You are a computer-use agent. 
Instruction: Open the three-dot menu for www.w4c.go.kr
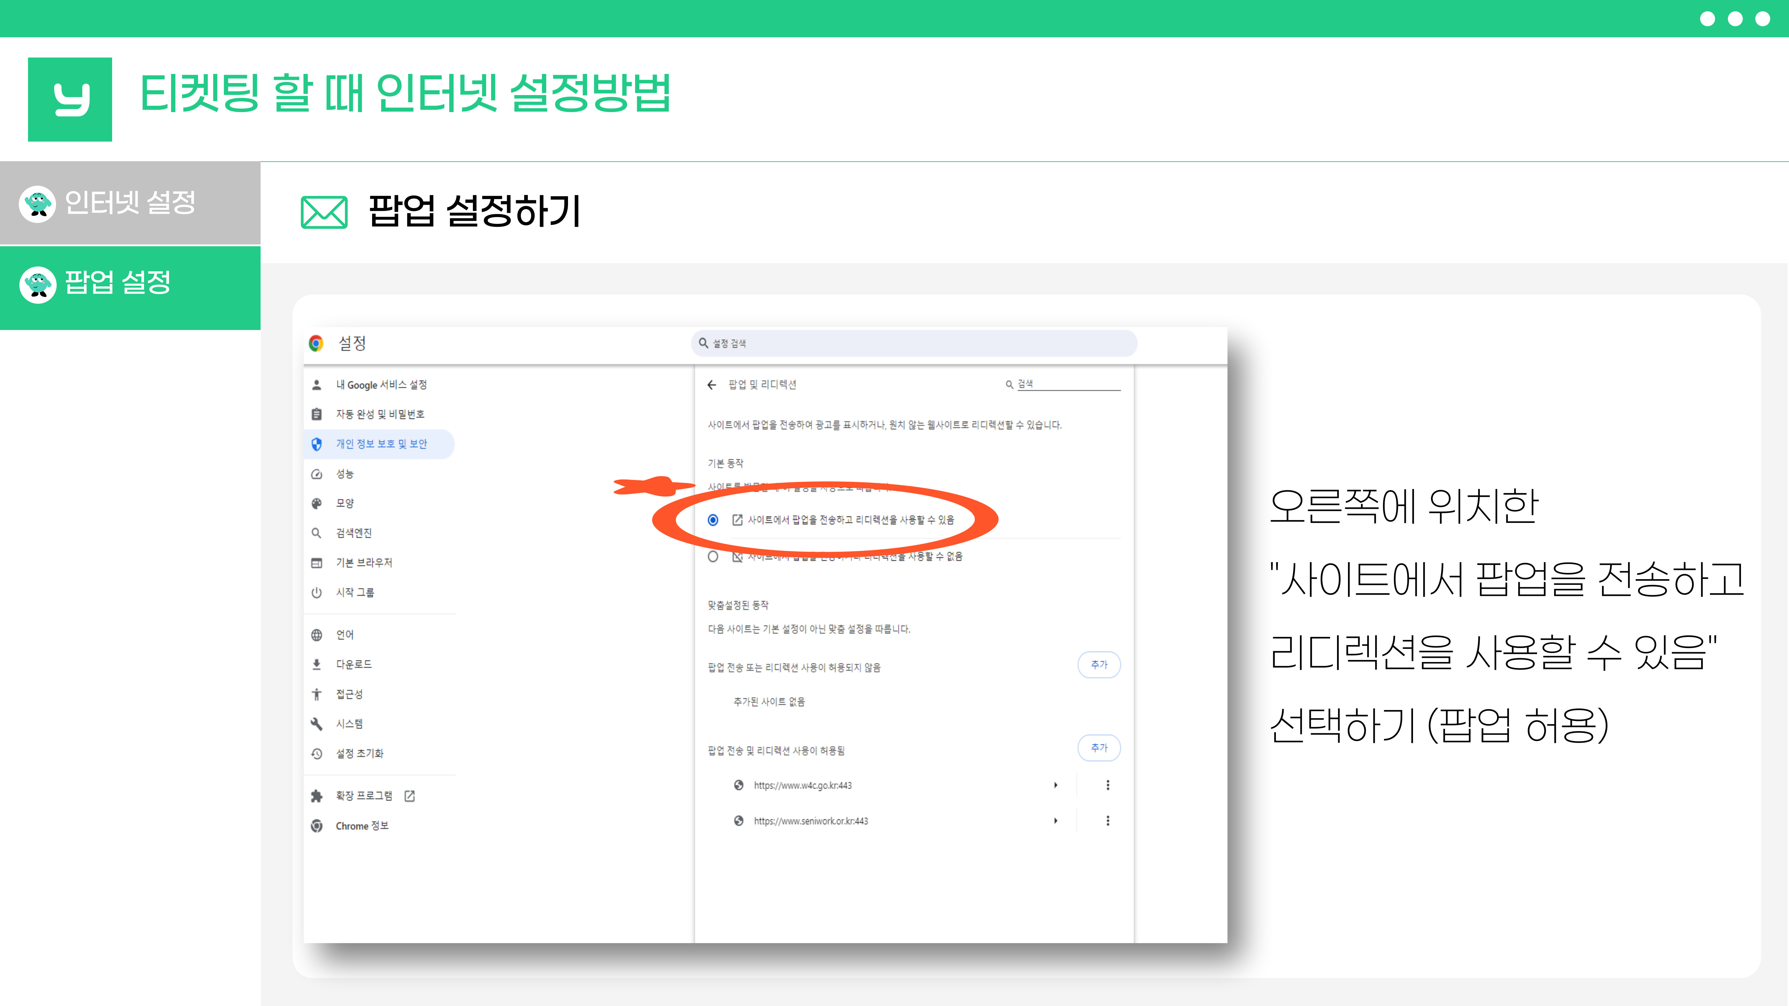[x=1108, y=785]
